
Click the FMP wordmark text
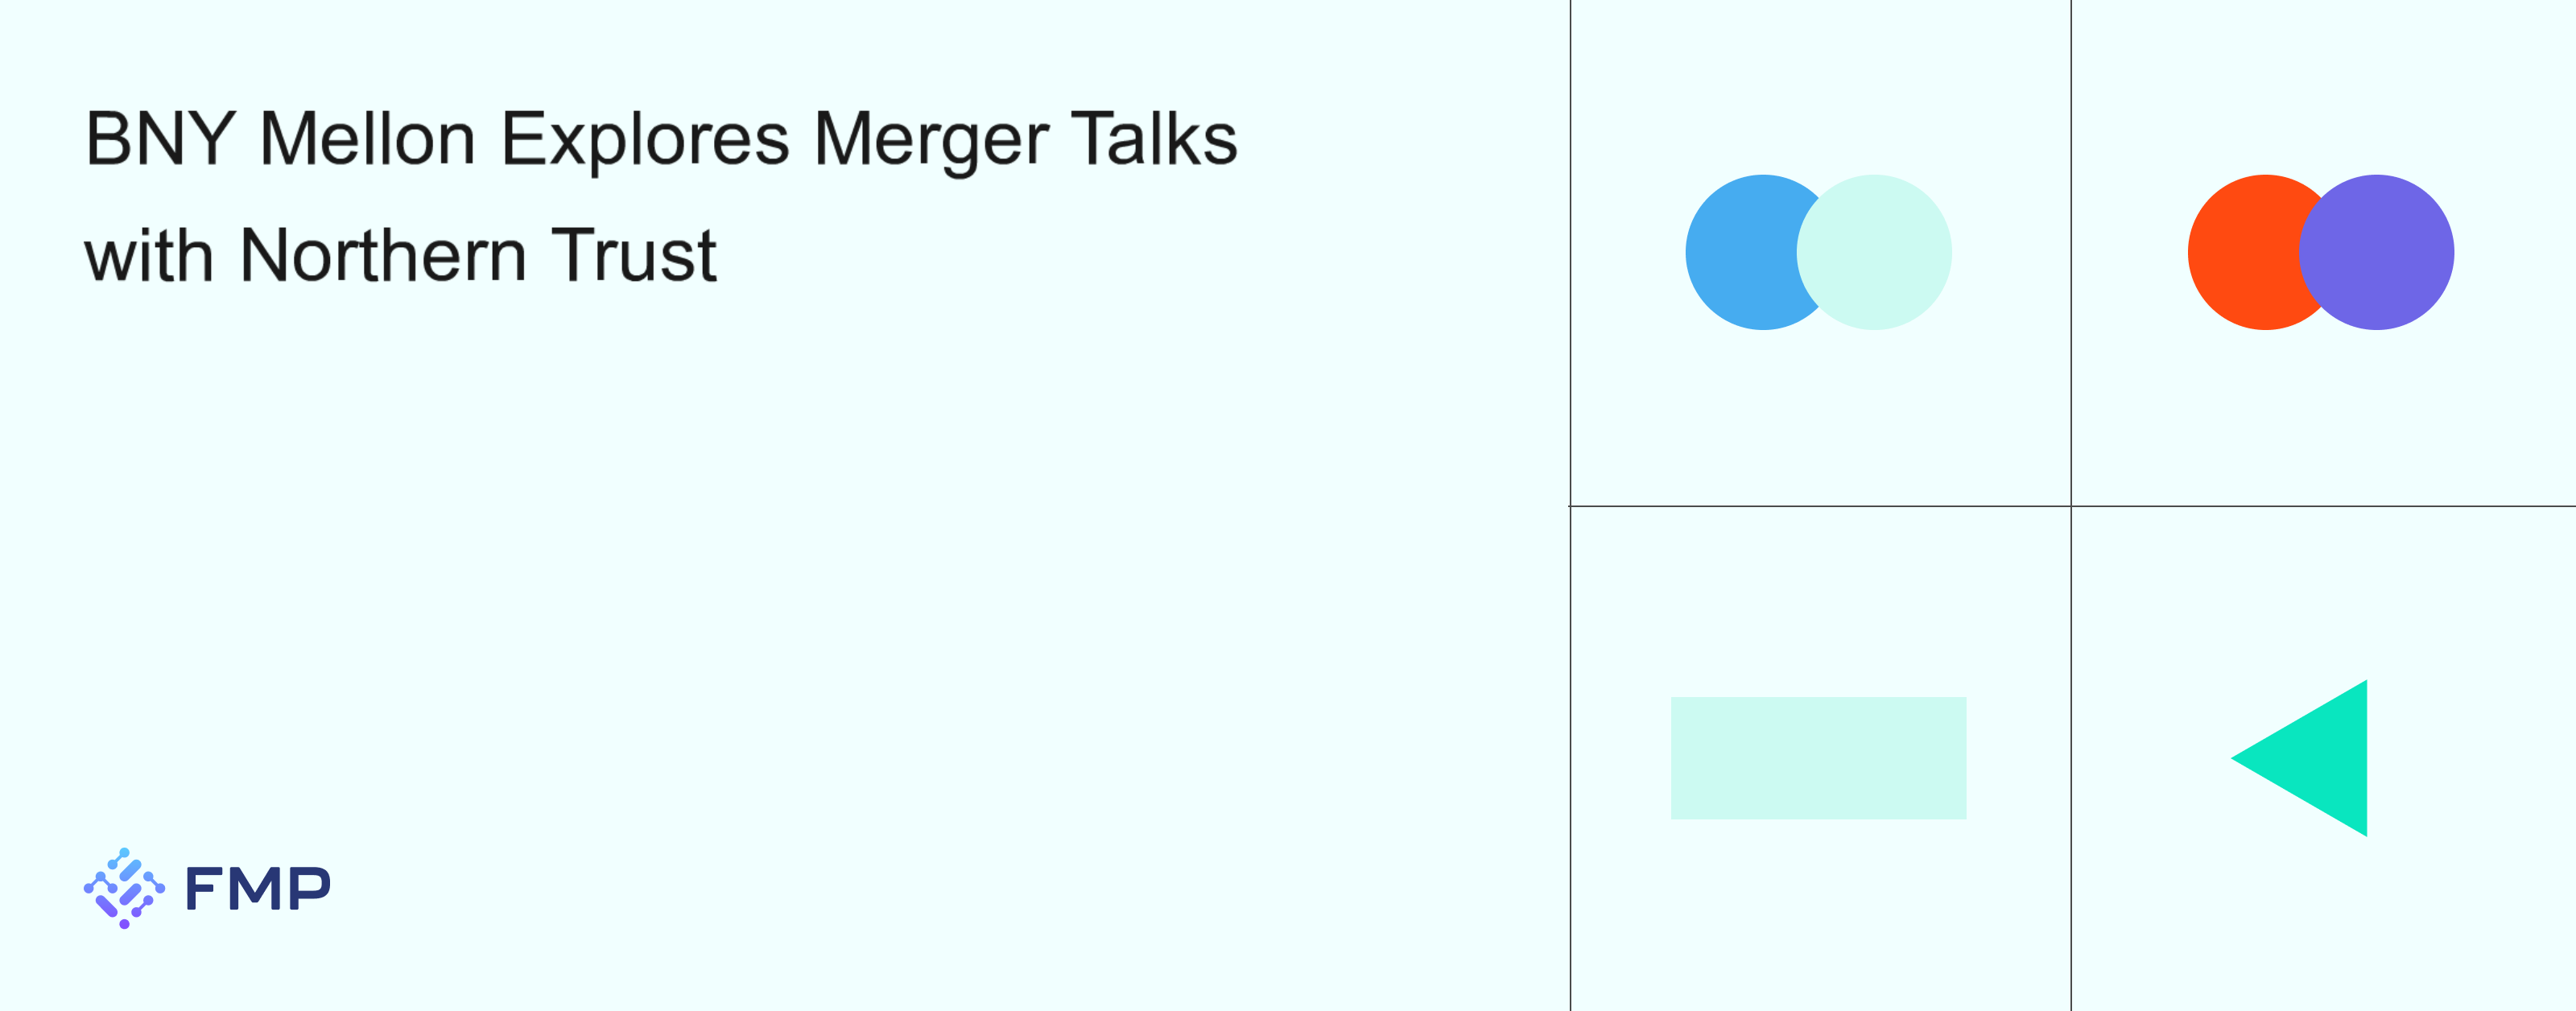[258, 888]
